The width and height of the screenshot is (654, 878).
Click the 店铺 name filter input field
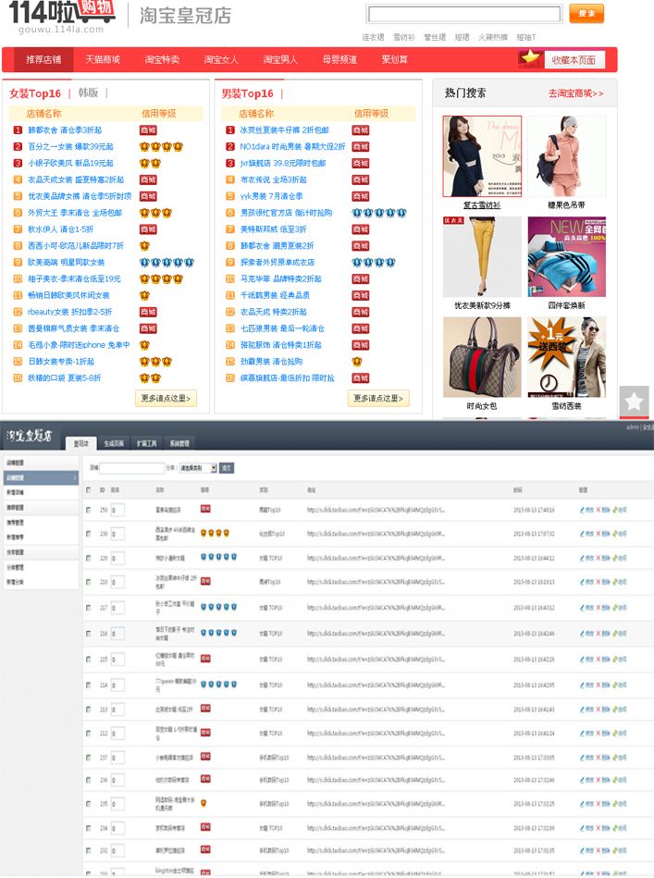[x=132, y=468]
